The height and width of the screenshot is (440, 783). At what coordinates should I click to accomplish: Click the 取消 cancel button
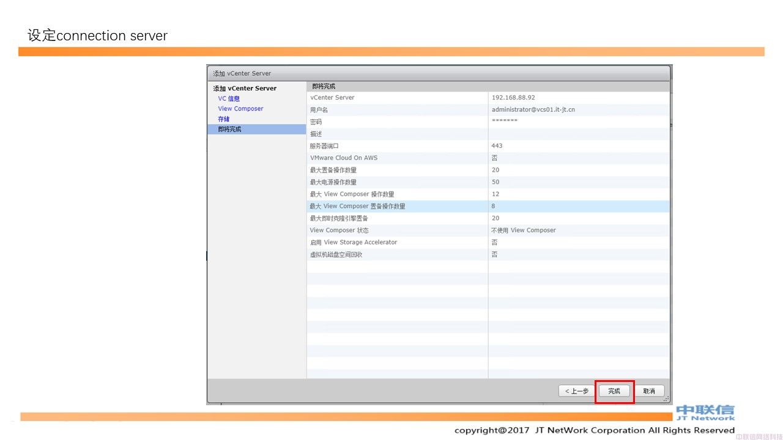coord(649,391)
